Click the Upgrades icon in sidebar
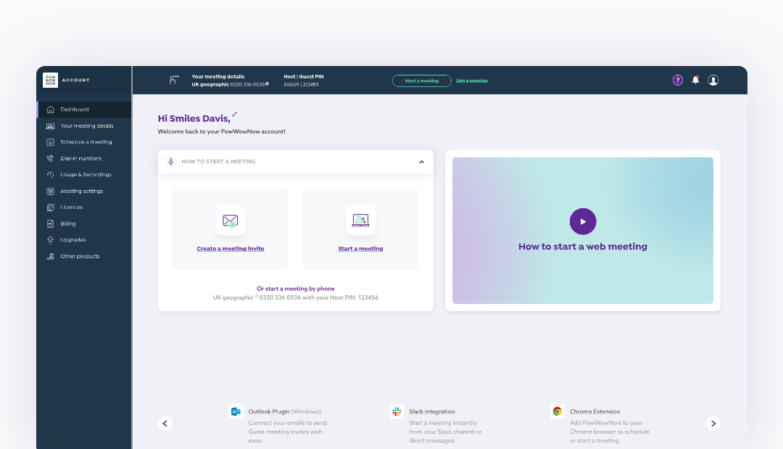The image size is (783, 449). click(51, 240)
